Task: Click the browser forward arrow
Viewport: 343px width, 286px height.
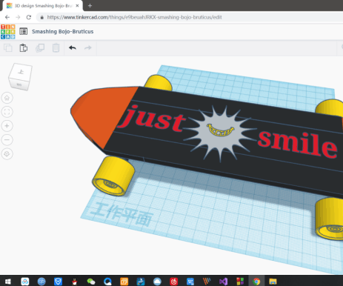Action: pos(18,17)
